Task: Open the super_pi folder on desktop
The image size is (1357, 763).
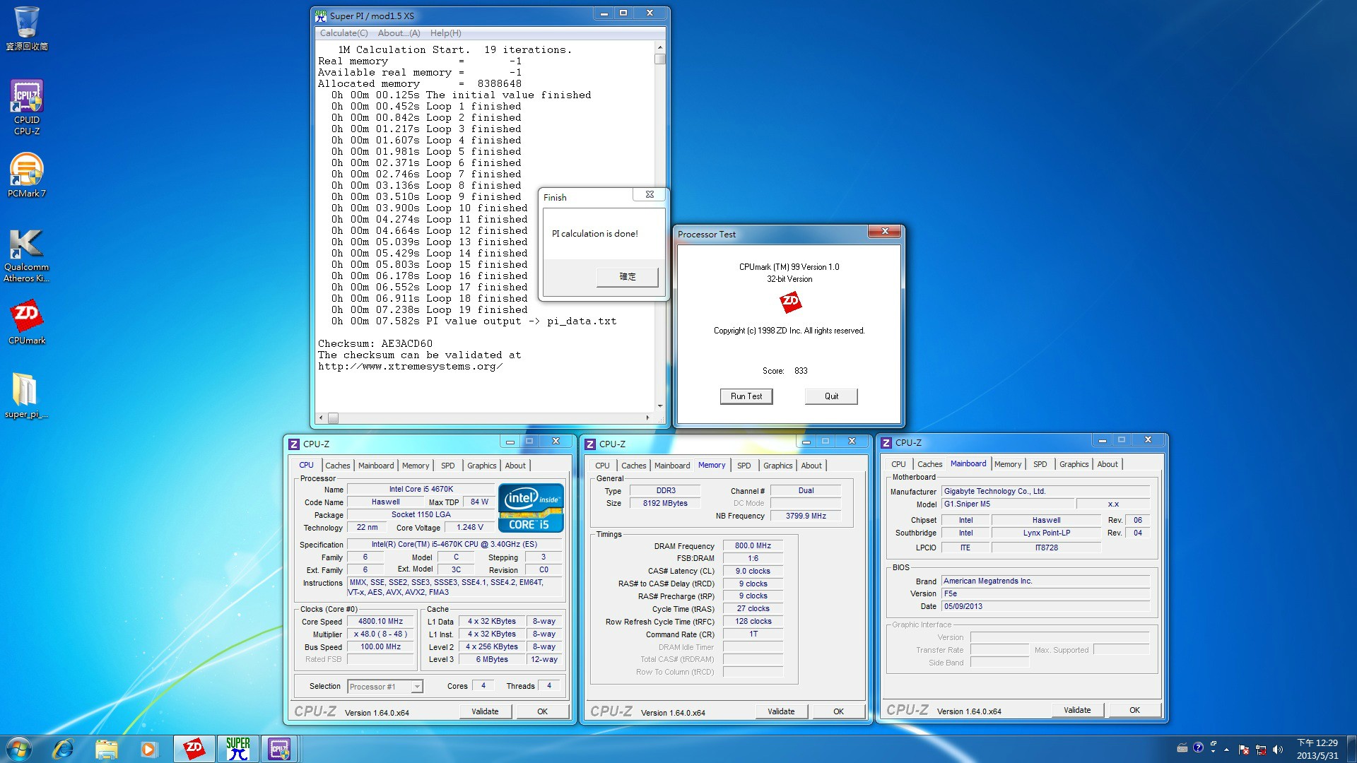Action: 27,396
